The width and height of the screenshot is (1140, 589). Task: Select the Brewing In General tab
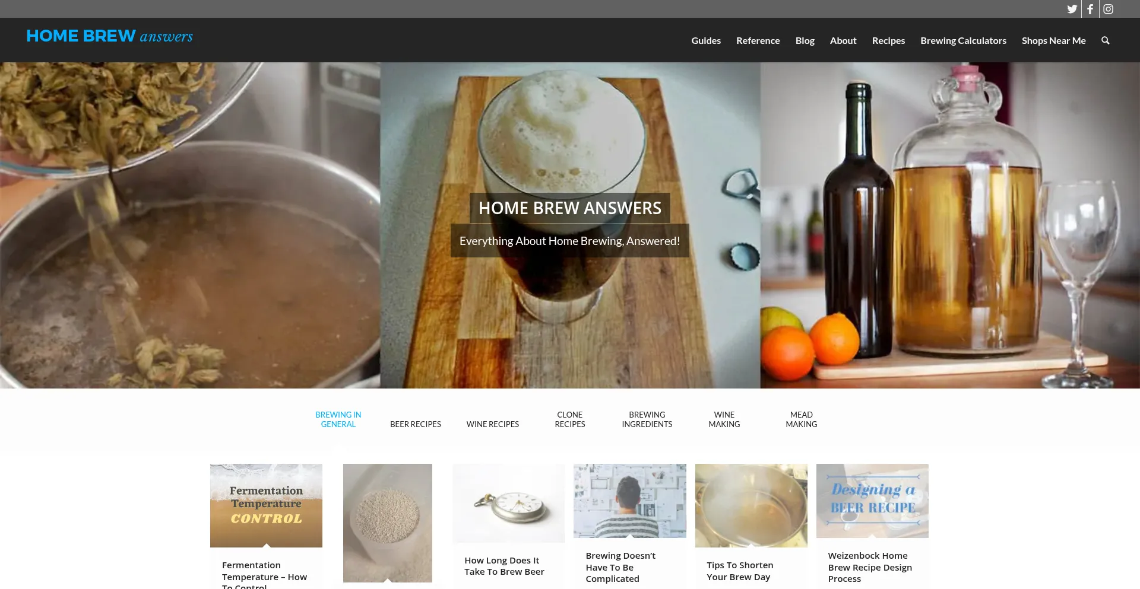tap(338, 419)
